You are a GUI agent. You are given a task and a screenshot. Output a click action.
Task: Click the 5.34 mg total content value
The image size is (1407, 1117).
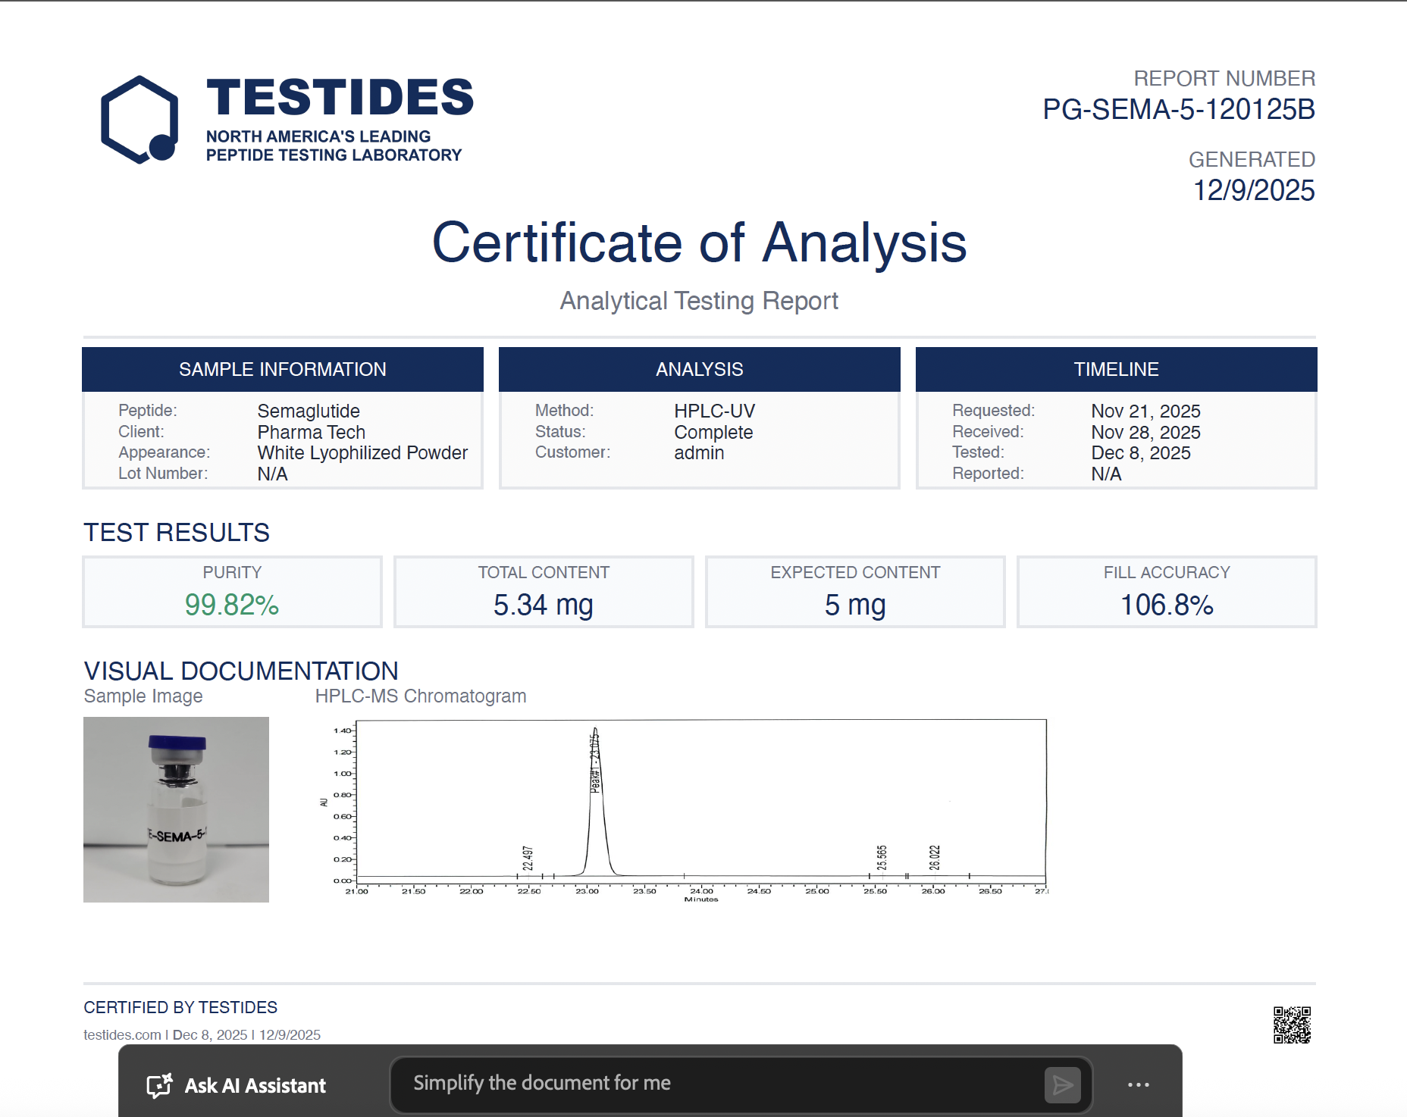pos(544,605)
